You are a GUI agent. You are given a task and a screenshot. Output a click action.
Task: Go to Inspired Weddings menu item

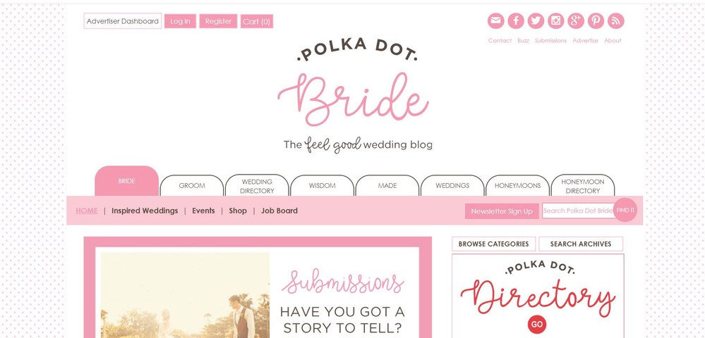tap(145, 211)
